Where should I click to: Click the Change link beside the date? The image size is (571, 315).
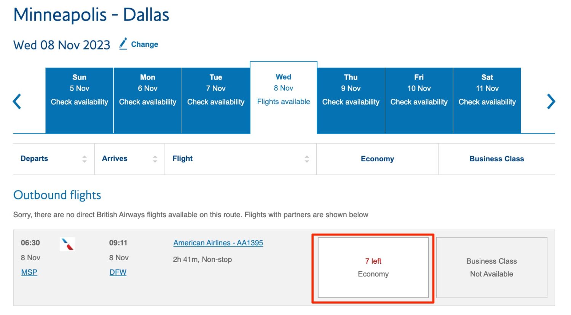[144, 44]
